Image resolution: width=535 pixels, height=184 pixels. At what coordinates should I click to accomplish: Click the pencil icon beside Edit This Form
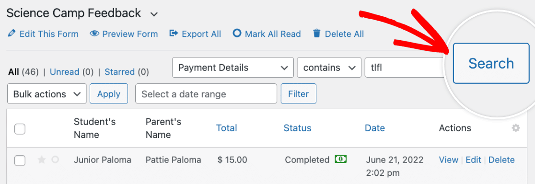(x=12, y=34)
